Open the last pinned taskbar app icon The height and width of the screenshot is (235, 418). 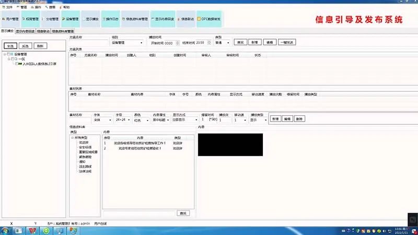pos(73,231)
